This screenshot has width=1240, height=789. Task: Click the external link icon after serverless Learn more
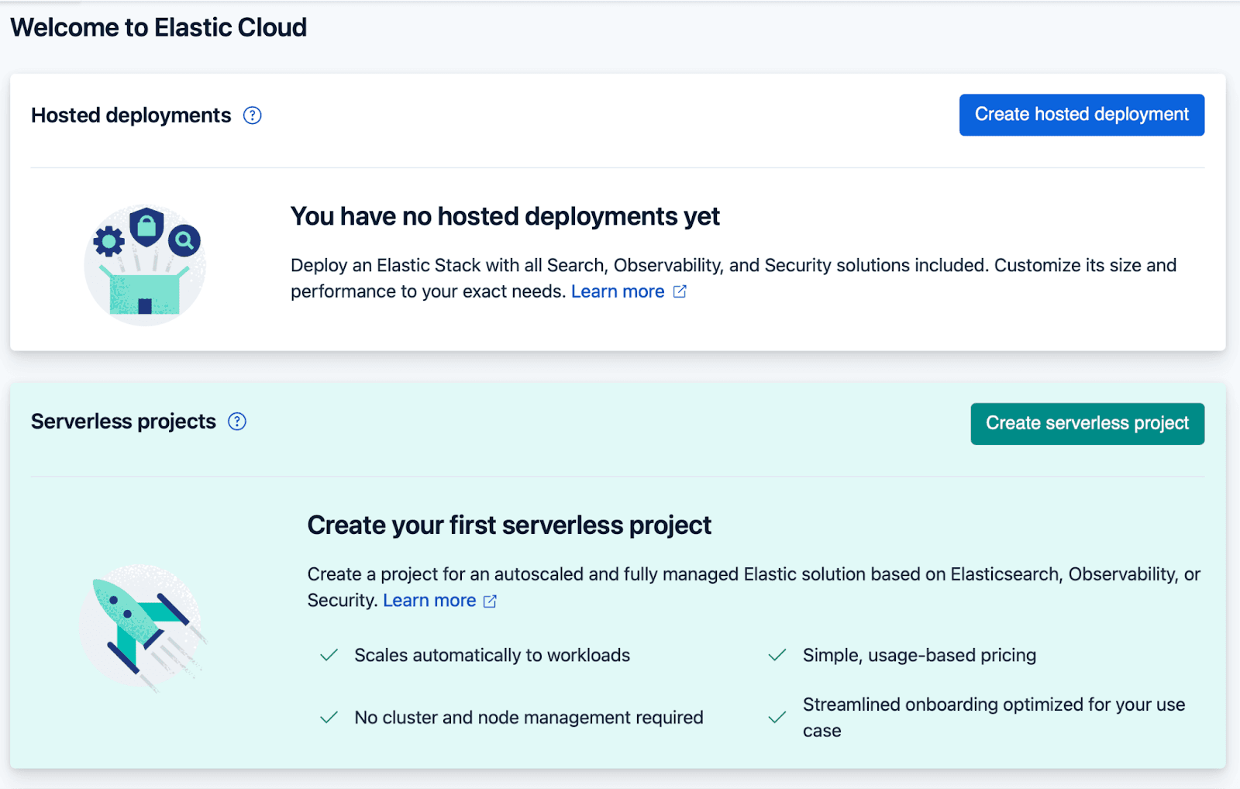point(490,600)
